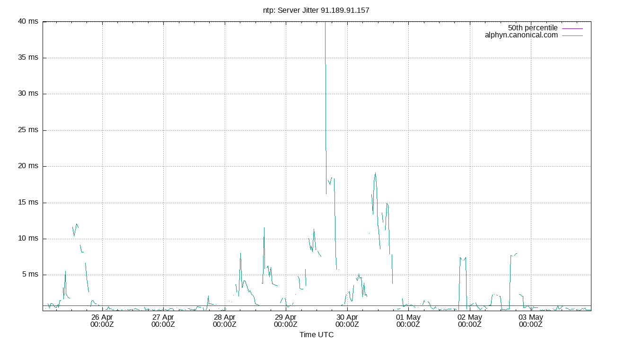Click the '01 May 00:00Z' x-axis label
This screenshot has height=341, width=634.
(x=408, y=321)
